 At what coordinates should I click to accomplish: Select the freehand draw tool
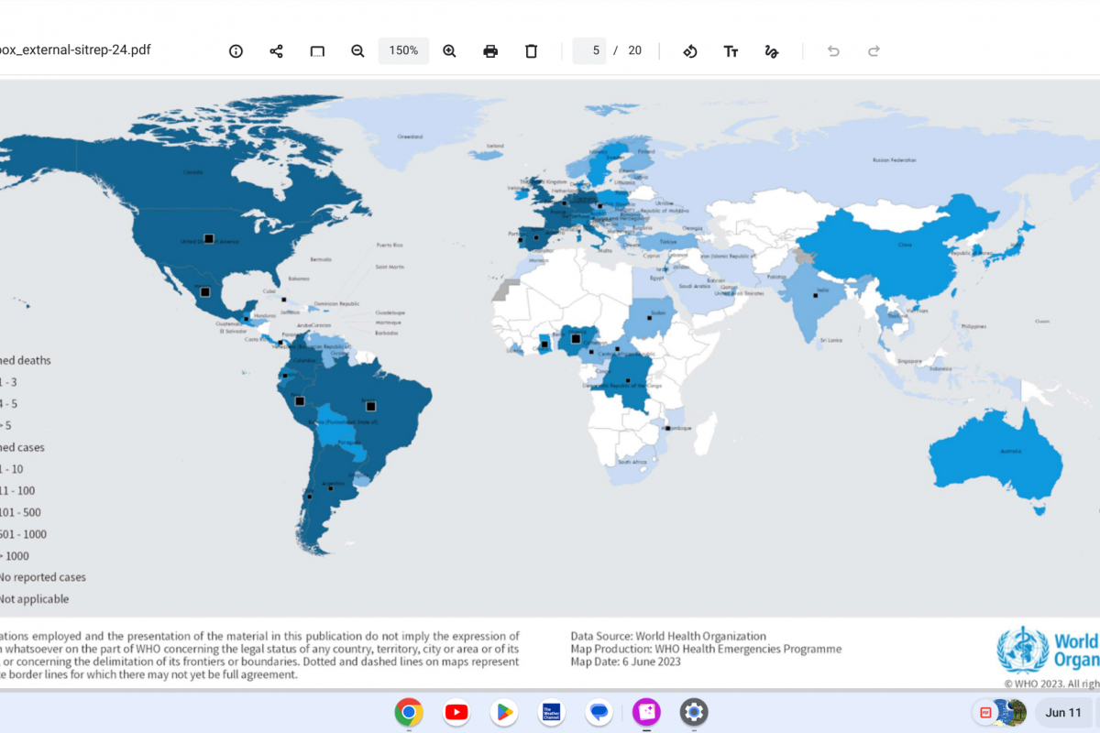pyautogui.click(x=771, y=51)
